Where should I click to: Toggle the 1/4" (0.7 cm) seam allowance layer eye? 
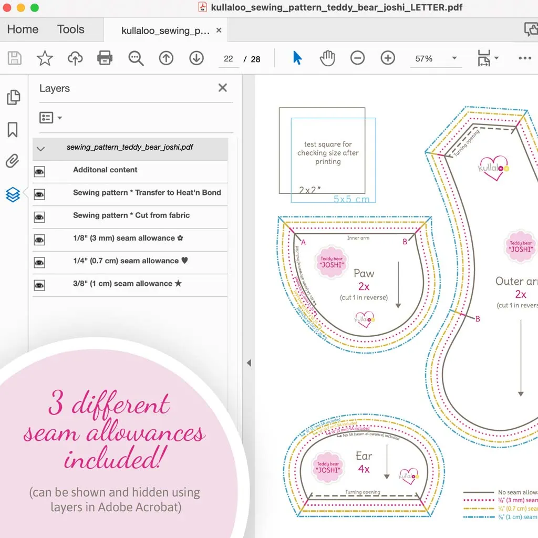(x=39, y=263)
